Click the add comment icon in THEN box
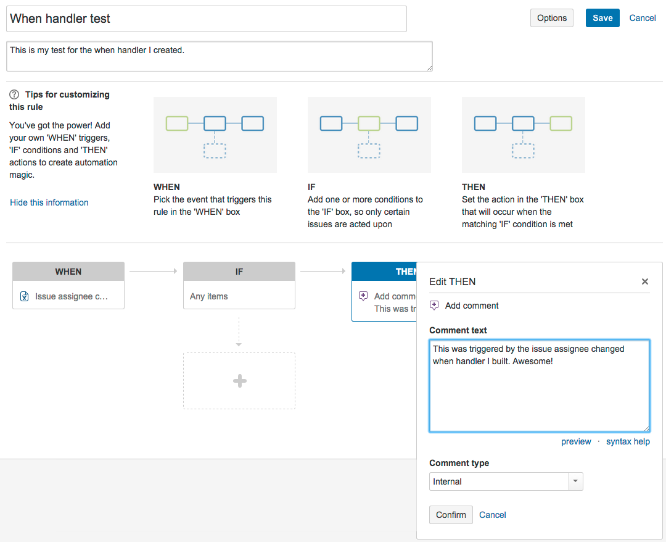This screenshot has height=542, width=666. point(363,296)
